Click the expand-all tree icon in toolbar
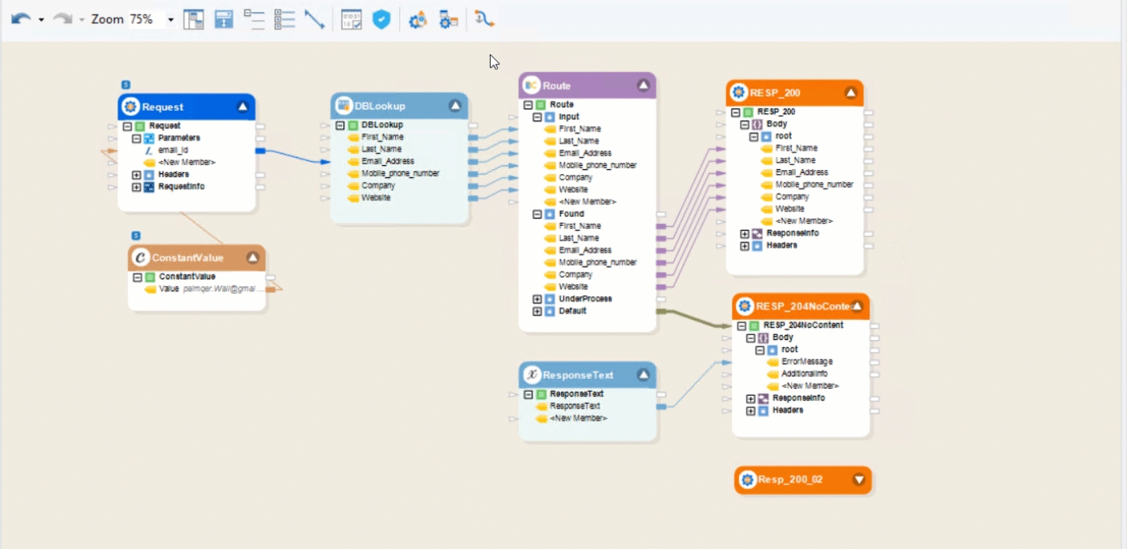 (284, 20)
